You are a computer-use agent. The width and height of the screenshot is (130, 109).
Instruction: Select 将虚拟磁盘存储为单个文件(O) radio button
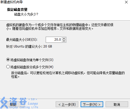coord(8,60)
